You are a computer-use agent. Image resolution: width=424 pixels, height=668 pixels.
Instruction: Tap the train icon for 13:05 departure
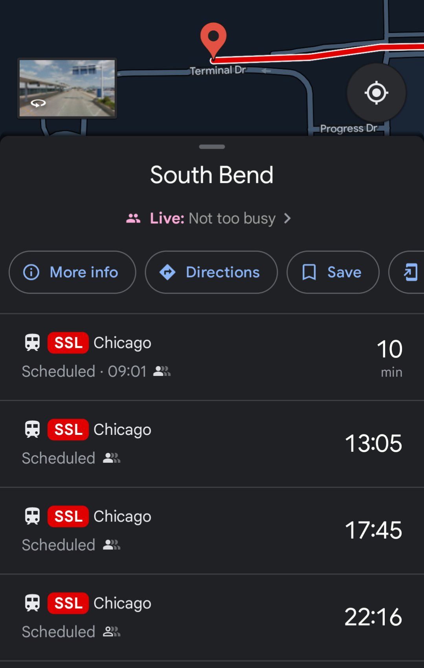click(32, 429)
